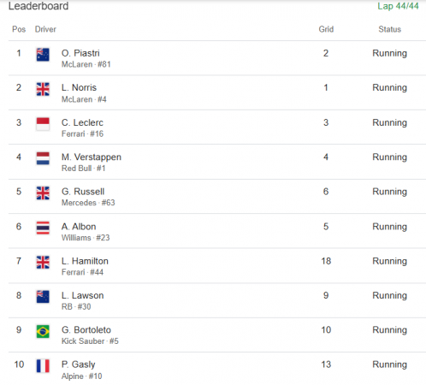This screenshot has height=385, width=426.
Task: Click the Pos column header
Action: point(19,29)
